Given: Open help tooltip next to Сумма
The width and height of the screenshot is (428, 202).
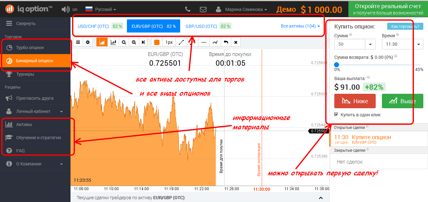Looking at the screenshot, I should (x=351, y=35).
